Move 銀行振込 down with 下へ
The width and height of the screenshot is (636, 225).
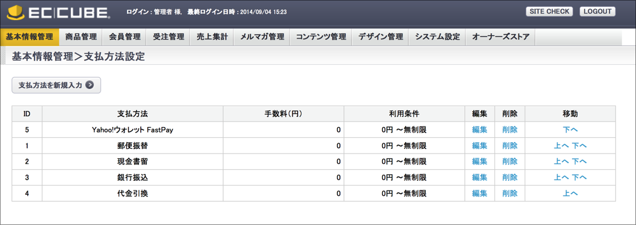(579, 177)
